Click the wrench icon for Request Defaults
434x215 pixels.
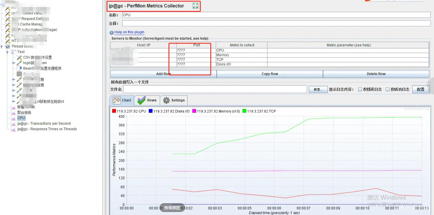pyautogui.click(x=8, y=19)
